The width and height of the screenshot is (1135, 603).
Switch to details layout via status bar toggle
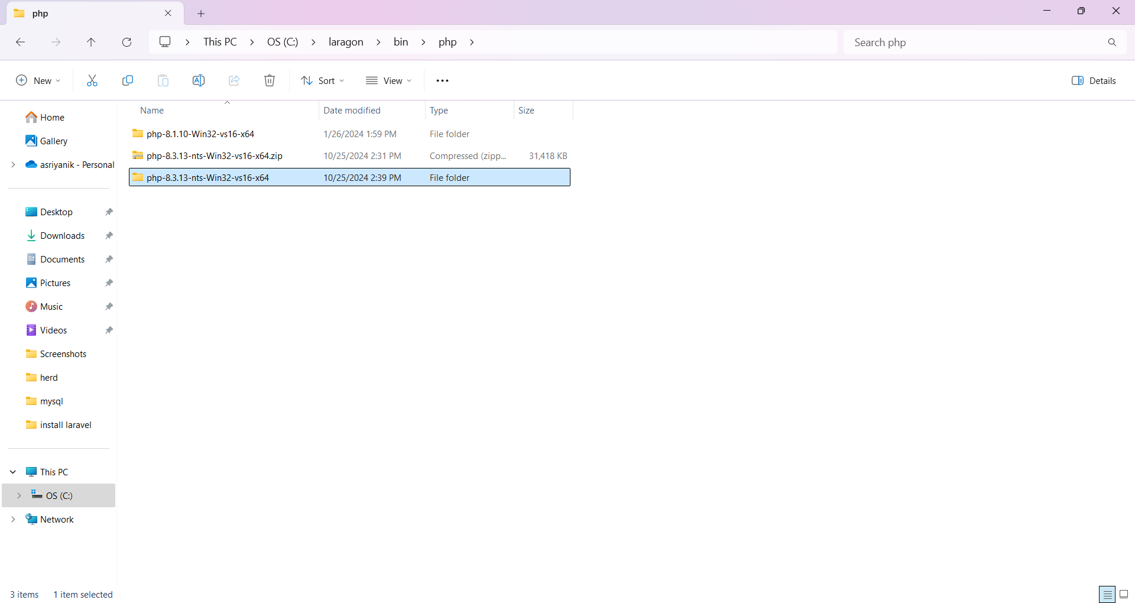[1107, 594]
